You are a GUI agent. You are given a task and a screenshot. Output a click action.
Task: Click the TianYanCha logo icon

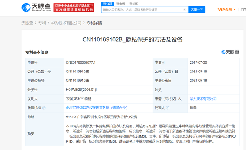26,7
